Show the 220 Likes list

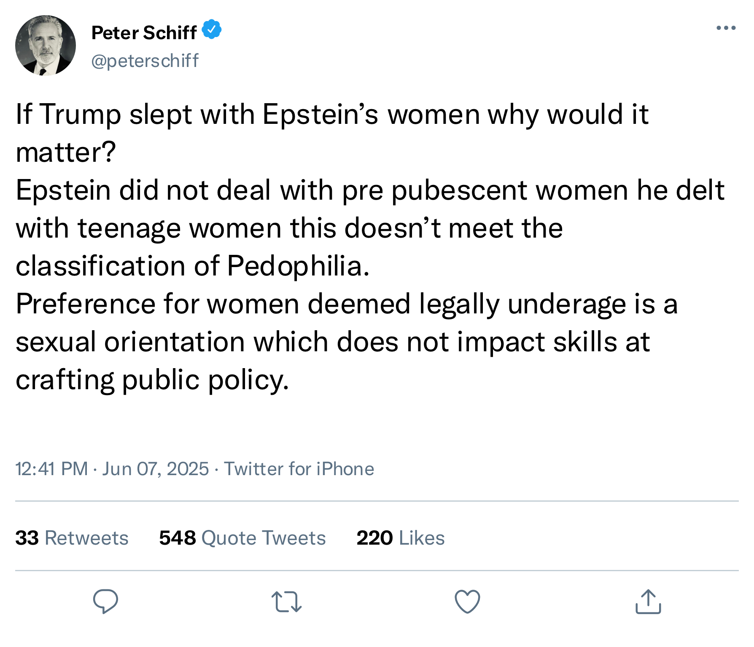pos(401,538)
